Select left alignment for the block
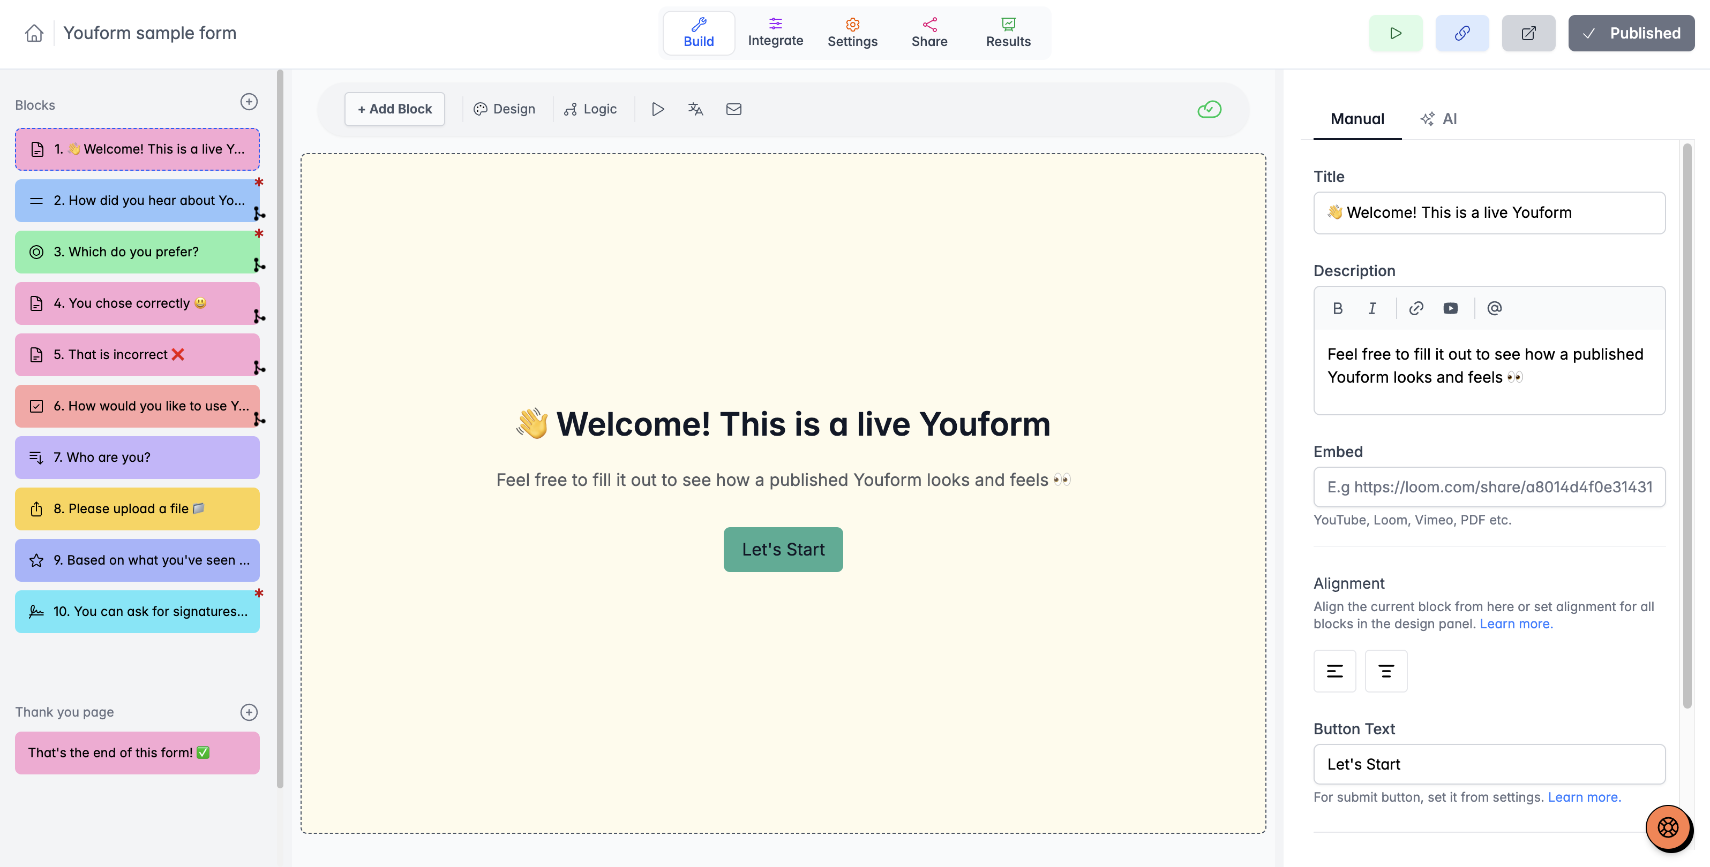 tap(1335, 671)
